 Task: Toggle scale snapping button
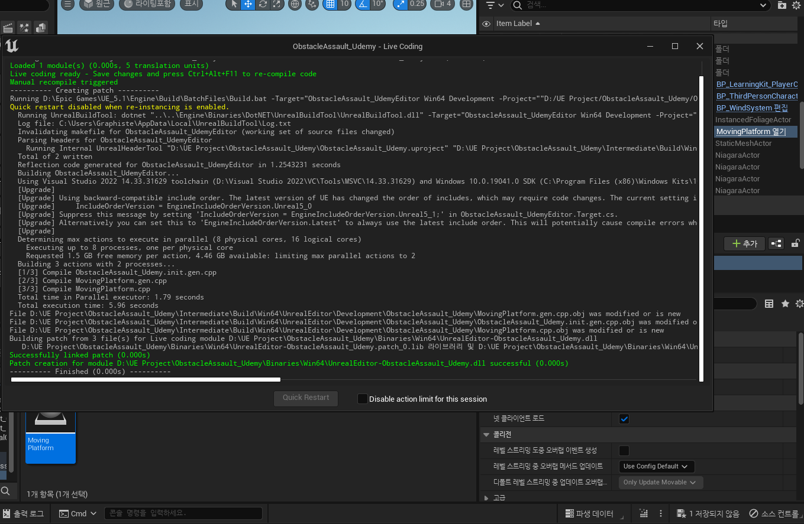click(x=402, y=4)
